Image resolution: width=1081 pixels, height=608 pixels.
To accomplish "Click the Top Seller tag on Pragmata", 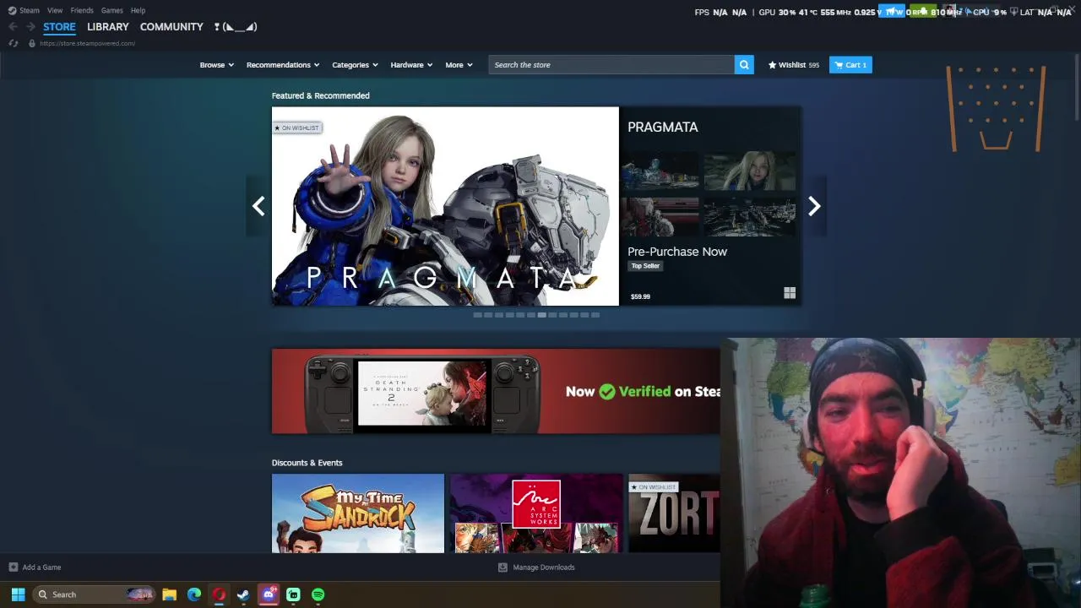I will point(645,266).
